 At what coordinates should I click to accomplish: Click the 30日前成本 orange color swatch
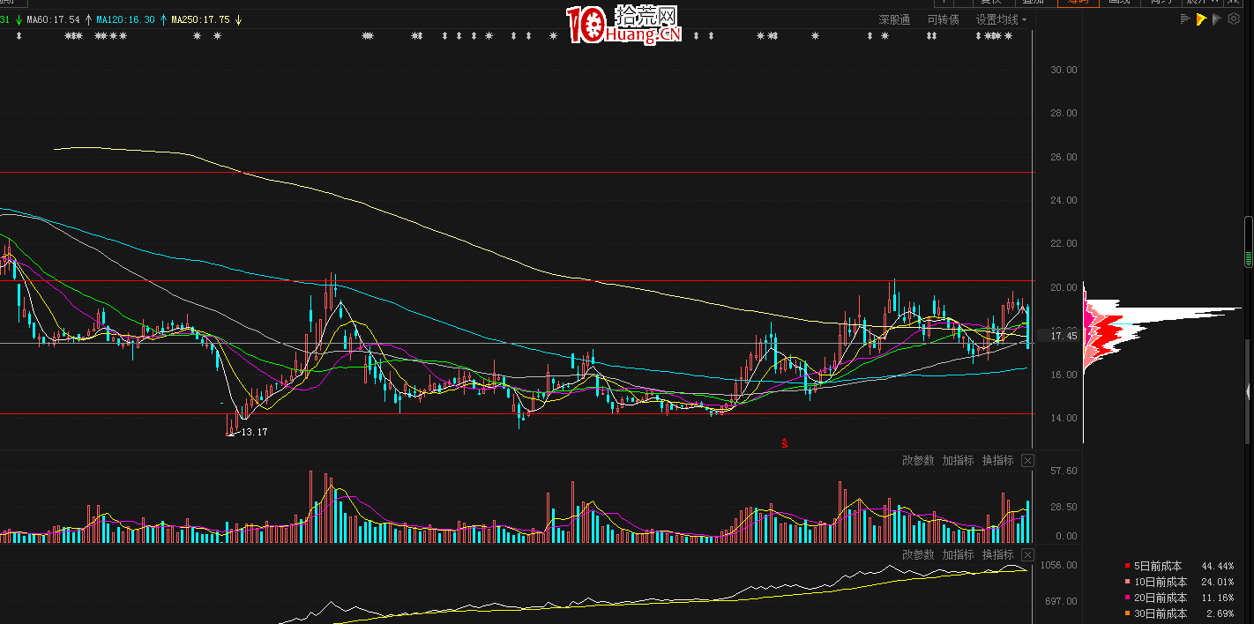[x=1127, y=613]
